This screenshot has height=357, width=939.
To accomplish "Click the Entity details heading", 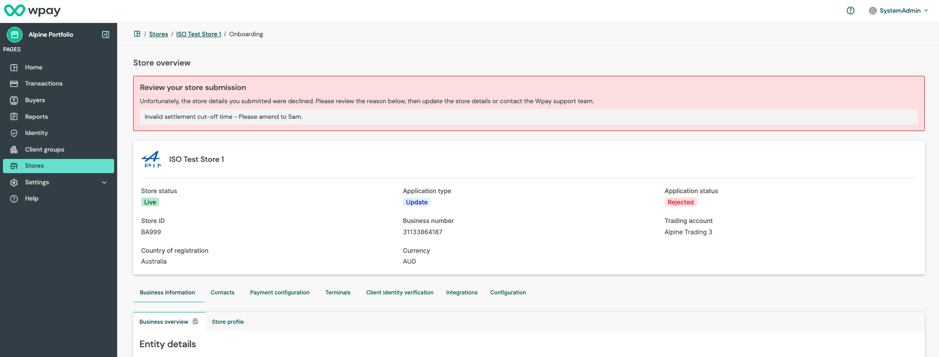I will click(168, 344).
